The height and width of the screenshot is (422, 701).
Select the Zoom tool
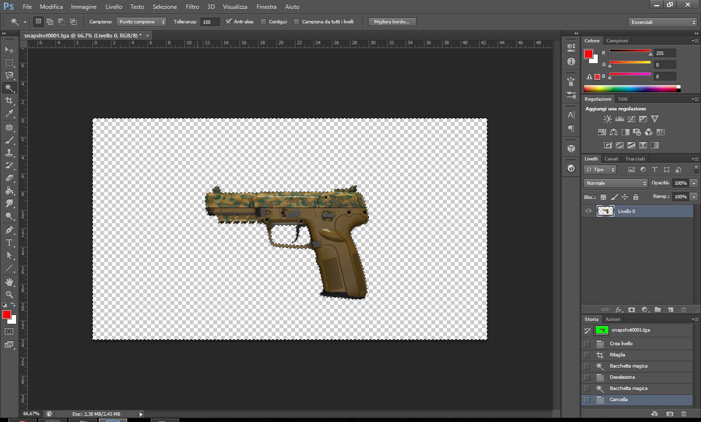pyautogui.click(x=9, y=294)
